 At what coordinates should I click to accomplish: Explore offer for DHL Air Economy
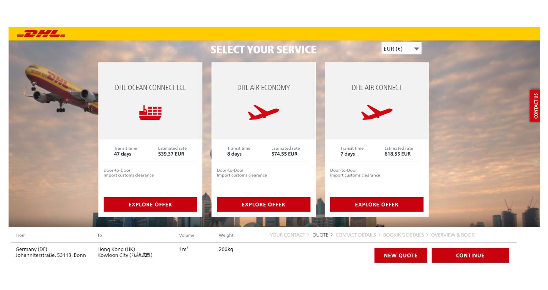[263, 204]
